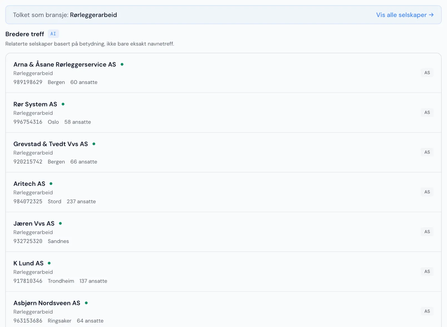This screenshot has height=327, width=447.
Task: Click Bergen in Arna & Åsane Rørleggerservice row
Action: pos(56,82)
